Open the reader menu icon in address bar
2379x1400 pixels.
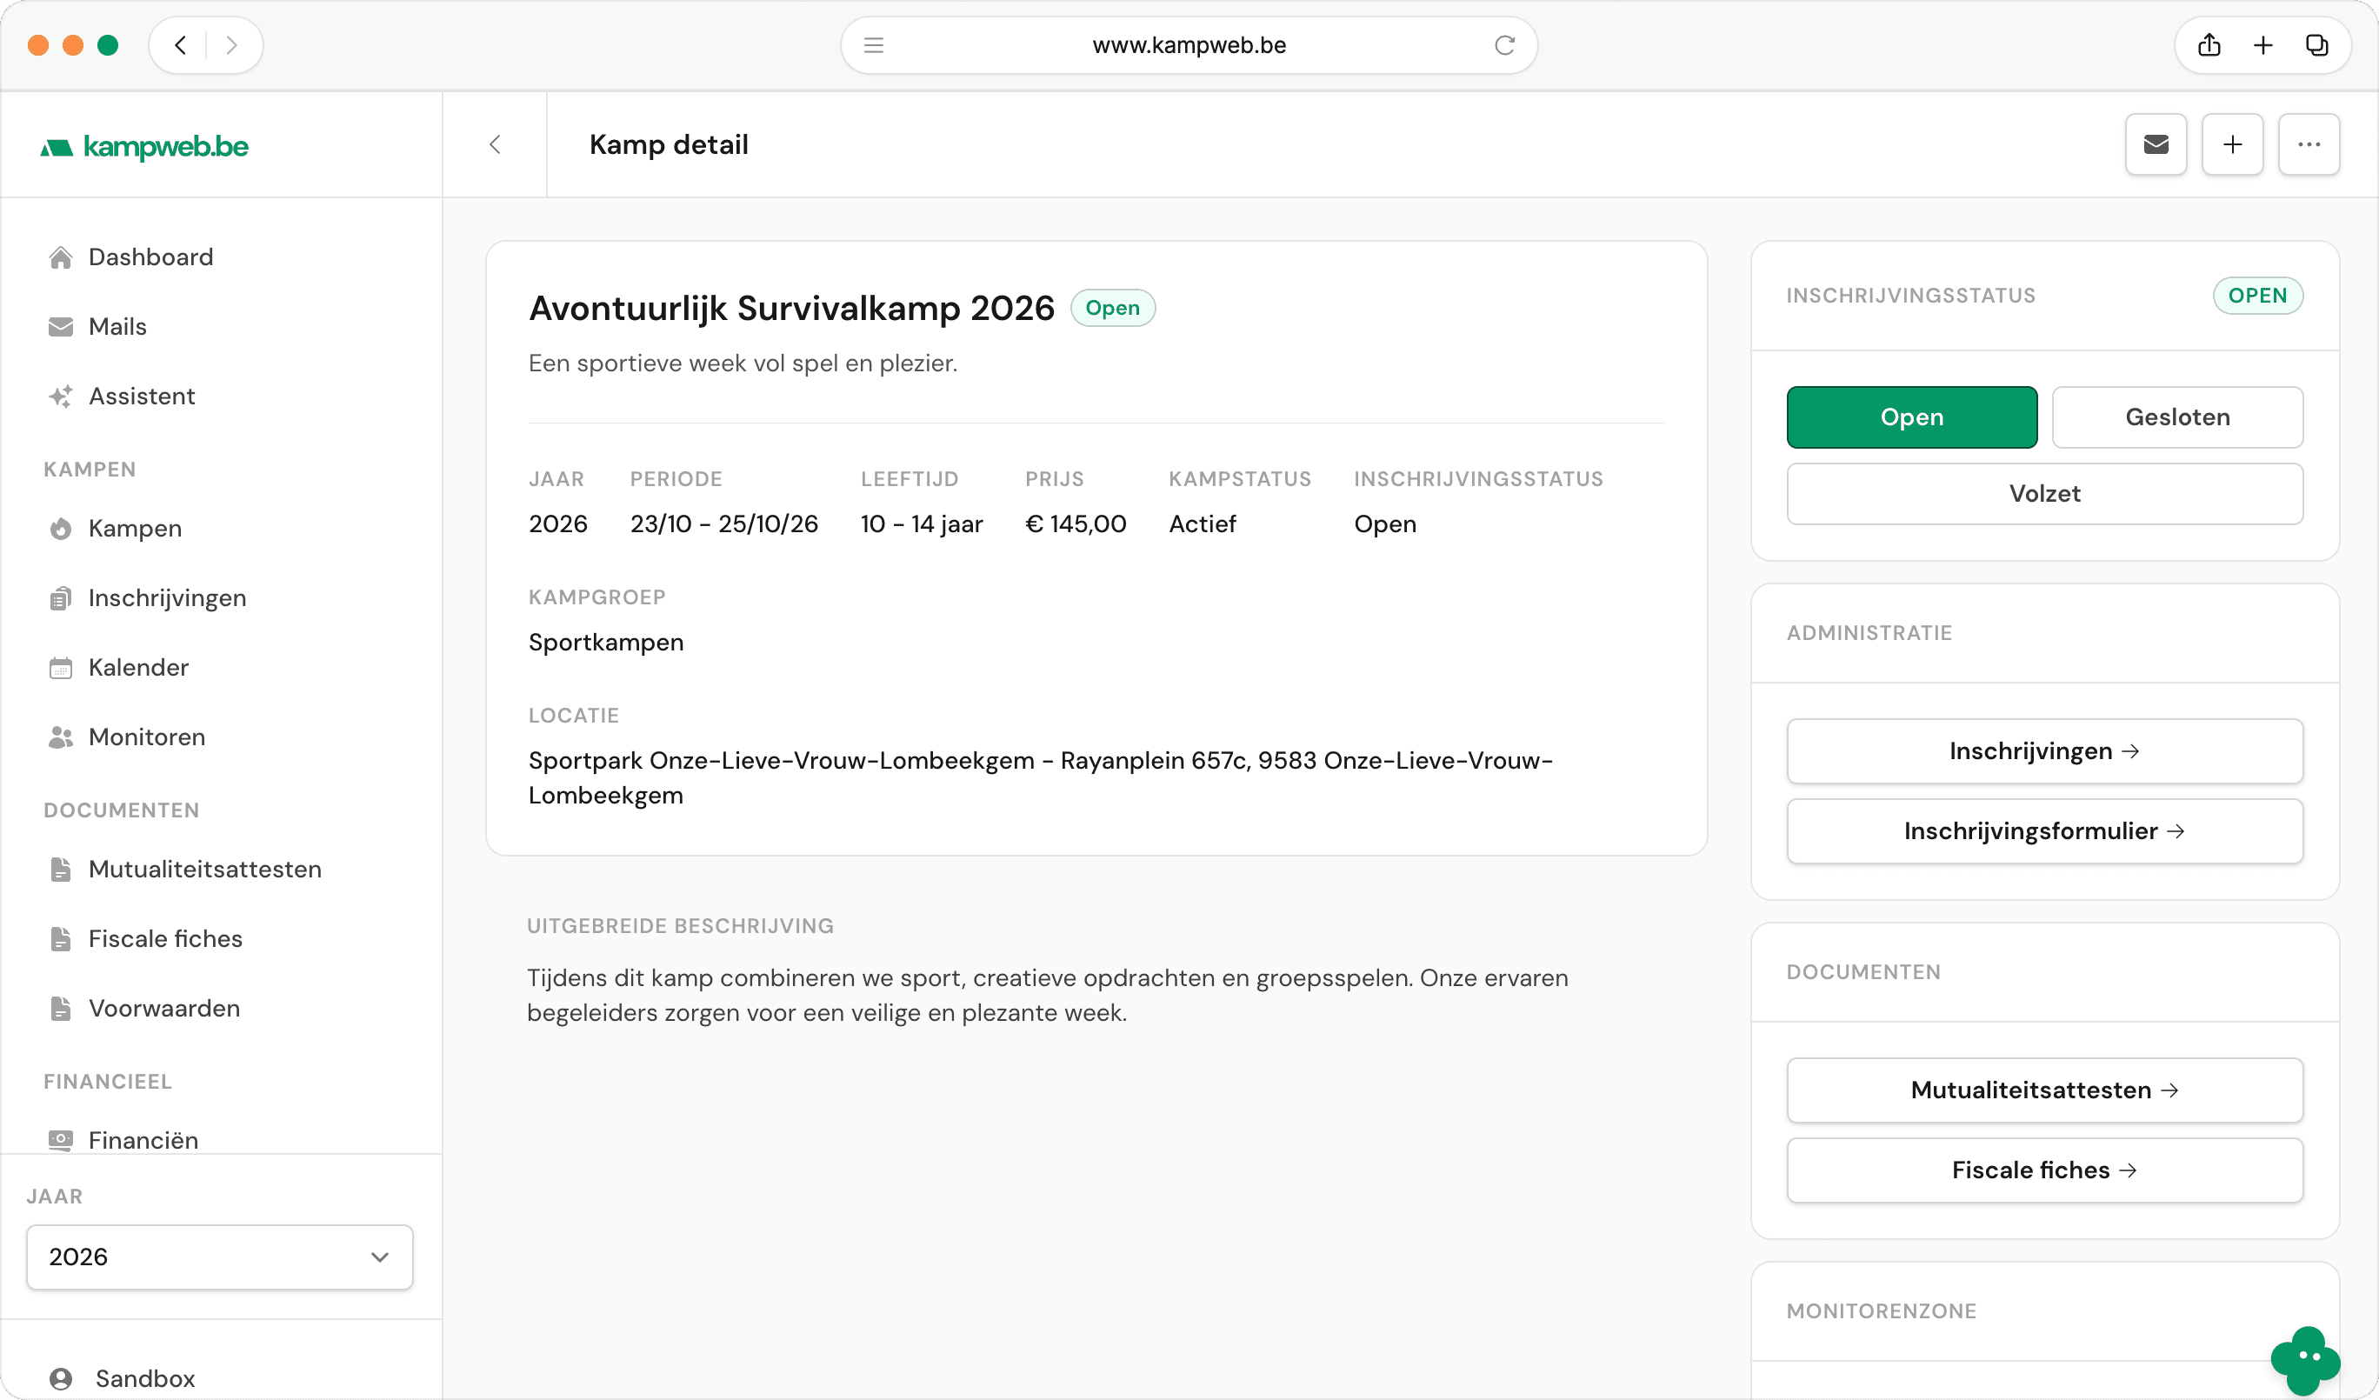(874, 44)
